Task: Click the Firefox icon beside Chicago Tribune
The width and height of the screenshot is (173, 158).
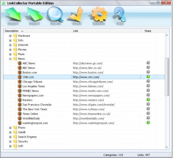Action: (20, 82)
